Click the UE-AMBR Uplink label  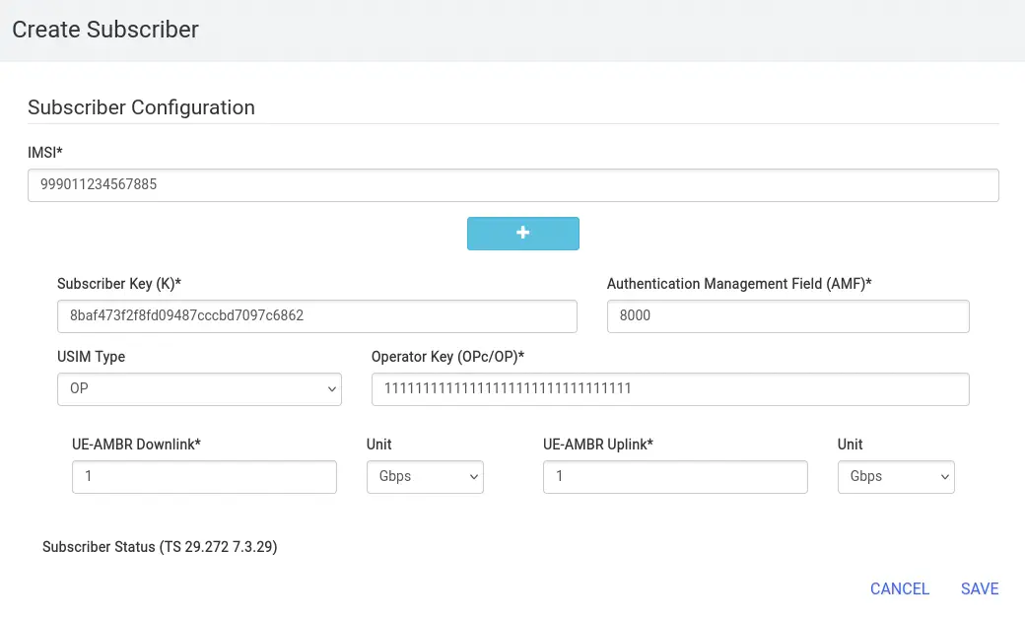[597, 445]
